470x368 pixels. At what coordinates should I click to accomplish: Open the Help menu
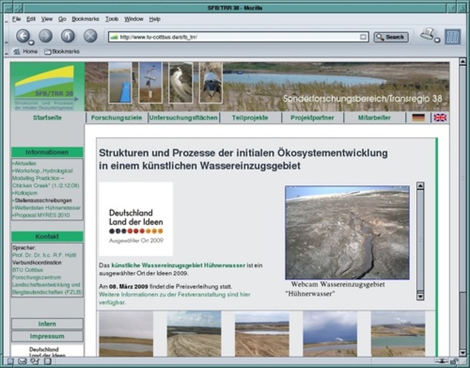(x=155, y=19)
